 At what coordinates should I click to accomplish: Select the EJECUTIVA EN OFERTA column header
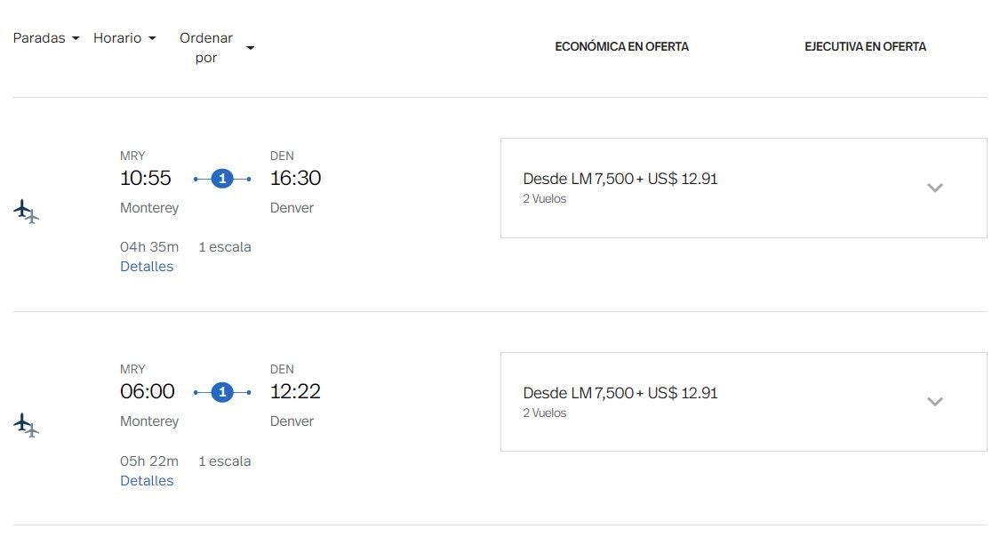tap(865, 47)
